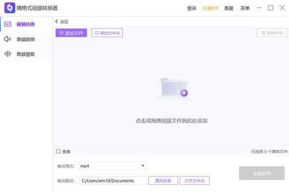Click the app logo icon
The image size is (289, 192).
coord(10,8)
